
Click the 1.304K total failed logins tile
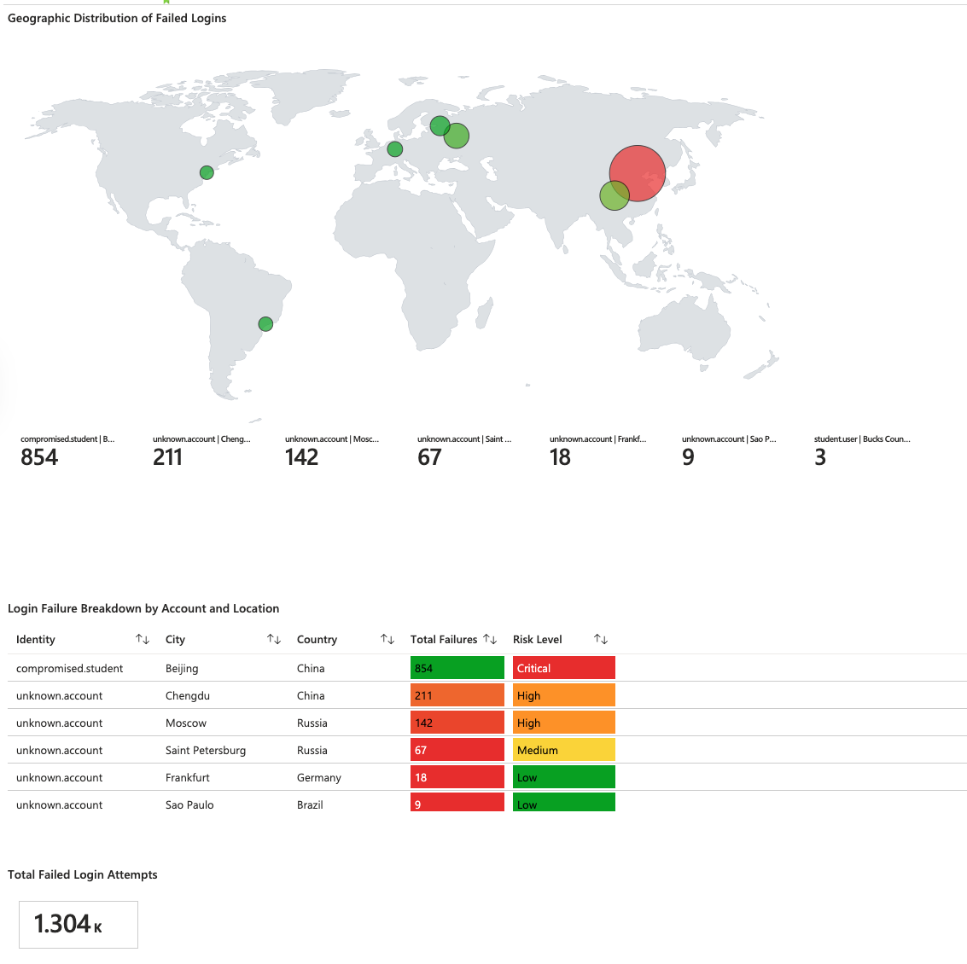click(x=79, y=925)
